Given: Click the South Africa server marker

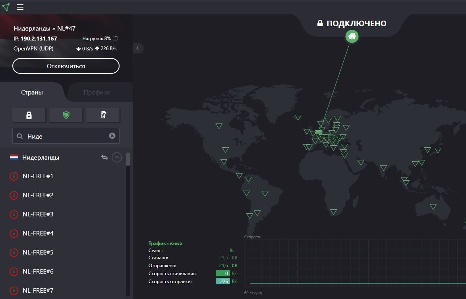Looking at the screenshot, I should [333, 212].
